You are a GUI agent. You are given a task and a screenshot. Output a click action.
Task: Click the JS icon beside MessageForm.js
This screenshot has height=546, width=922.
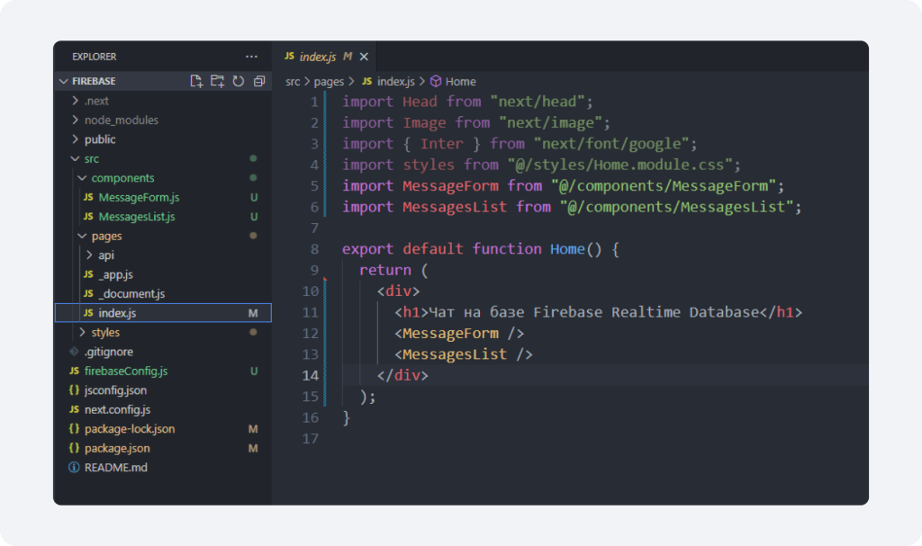pos(88,198)
